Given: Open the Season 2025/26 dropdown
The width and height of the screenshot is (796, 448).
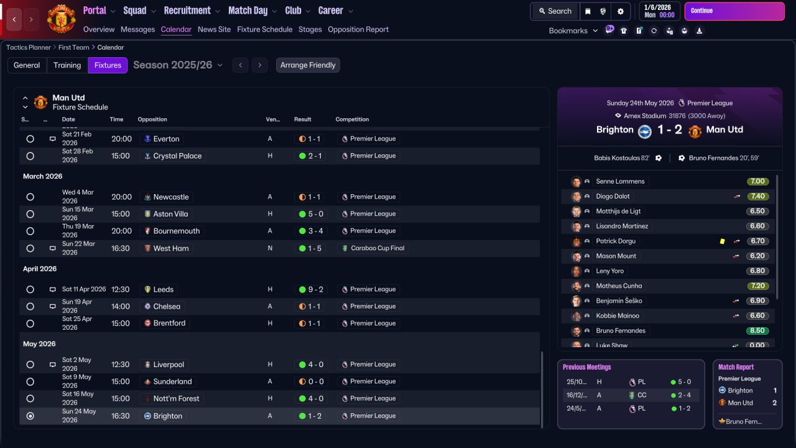Looking at the screenshot, I should (178, 65).
